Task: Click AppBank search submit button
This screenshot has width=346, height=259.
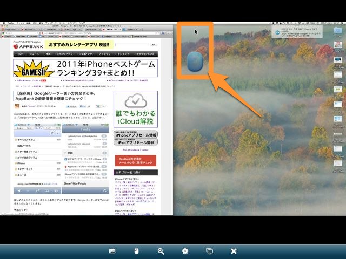Action: 154,45
